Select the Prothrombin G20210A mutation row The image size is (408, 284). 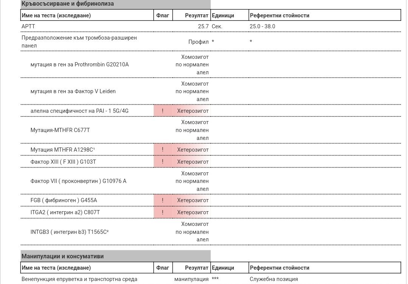click(210, 64)
